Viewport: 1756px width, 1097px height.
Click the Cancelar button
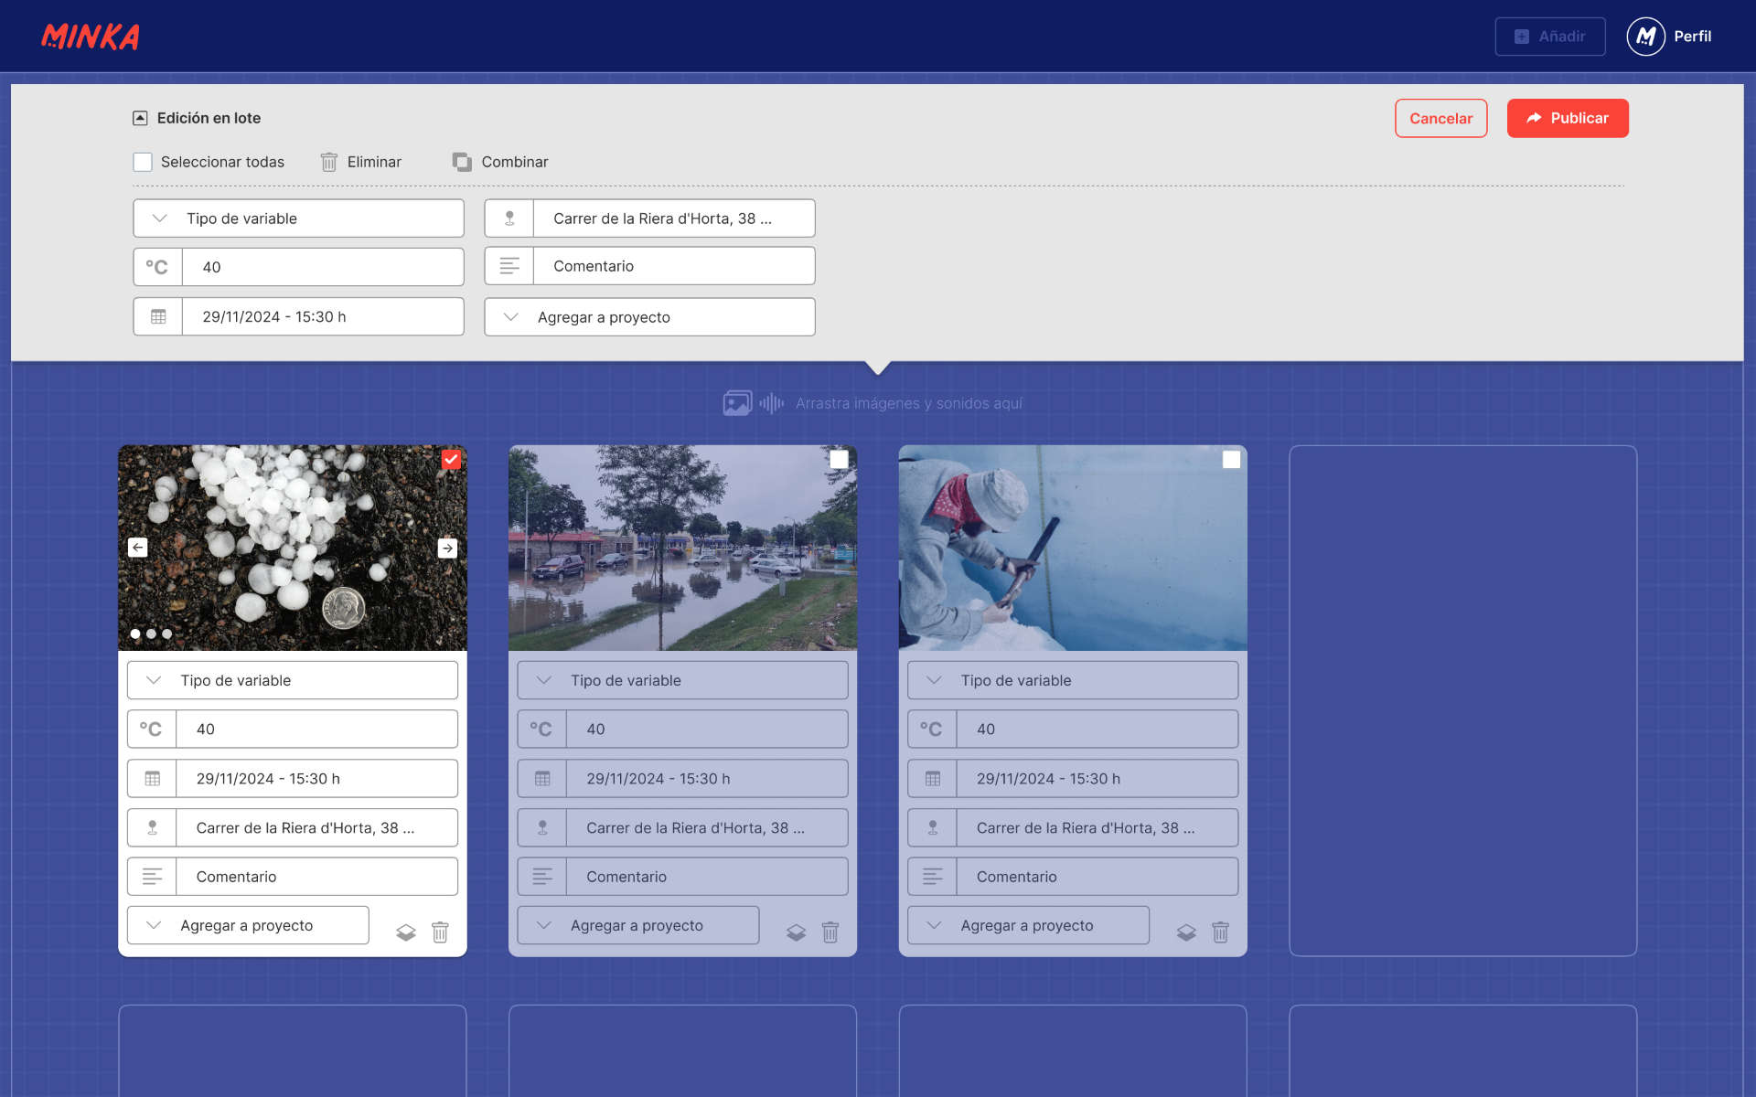point(1440,118)
